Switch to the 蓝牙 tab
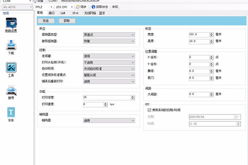Viewport: 248px width, 165px height. (x=102, y=13)
